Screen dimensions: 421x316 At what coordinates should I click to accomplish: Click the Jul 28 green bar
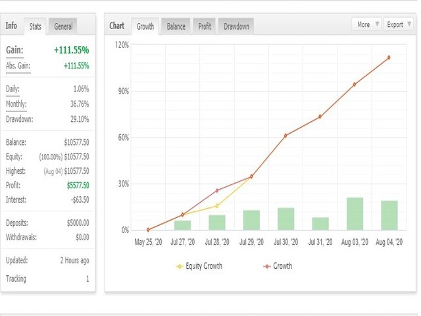[217, 223]
